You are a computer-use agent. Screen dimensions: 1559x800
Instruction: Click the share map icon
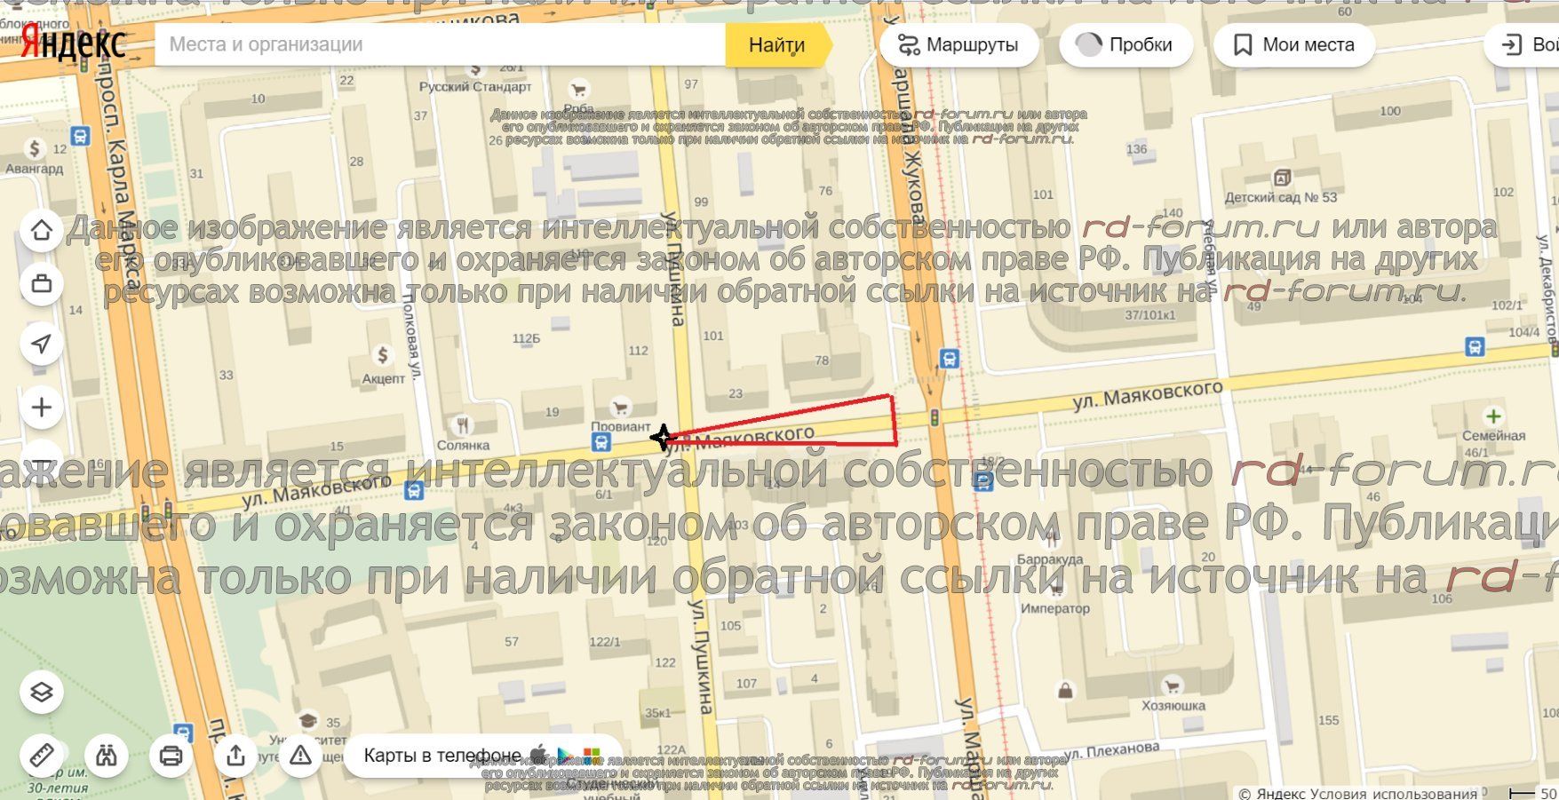tap(235, 756)
